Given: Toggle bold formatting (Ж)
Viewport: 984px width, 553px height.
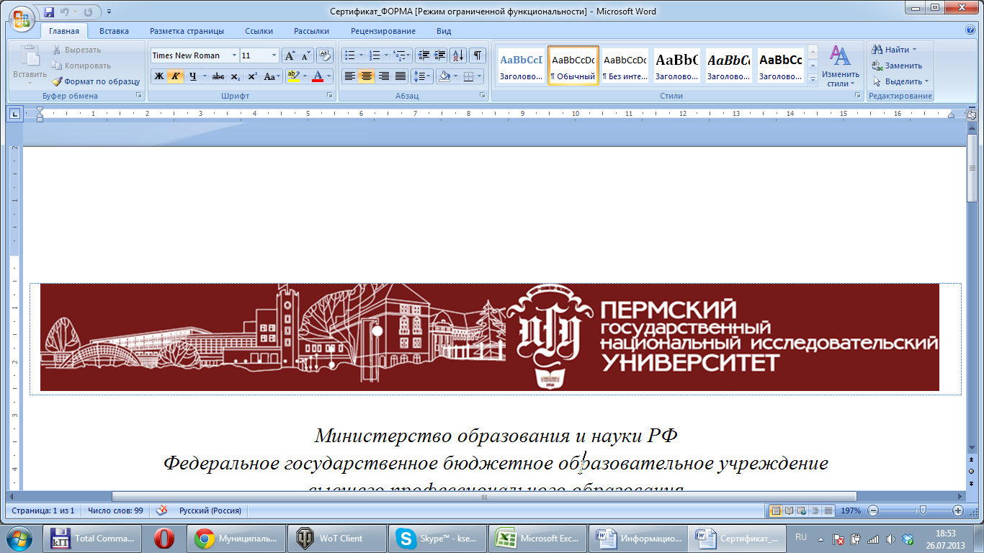Looking at the screenshot, I should pyautogui.click(x=158, y=76).
